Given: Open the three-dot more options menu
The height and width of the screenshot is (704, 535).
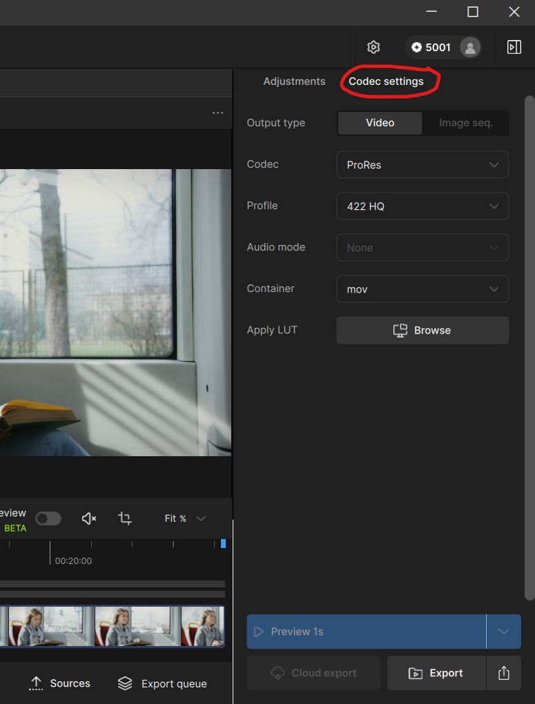Looking at the screenshot, I should 218,113.
